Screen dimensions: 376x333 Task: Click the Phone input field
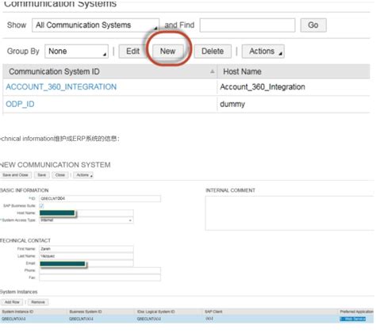tap(100, 270)
